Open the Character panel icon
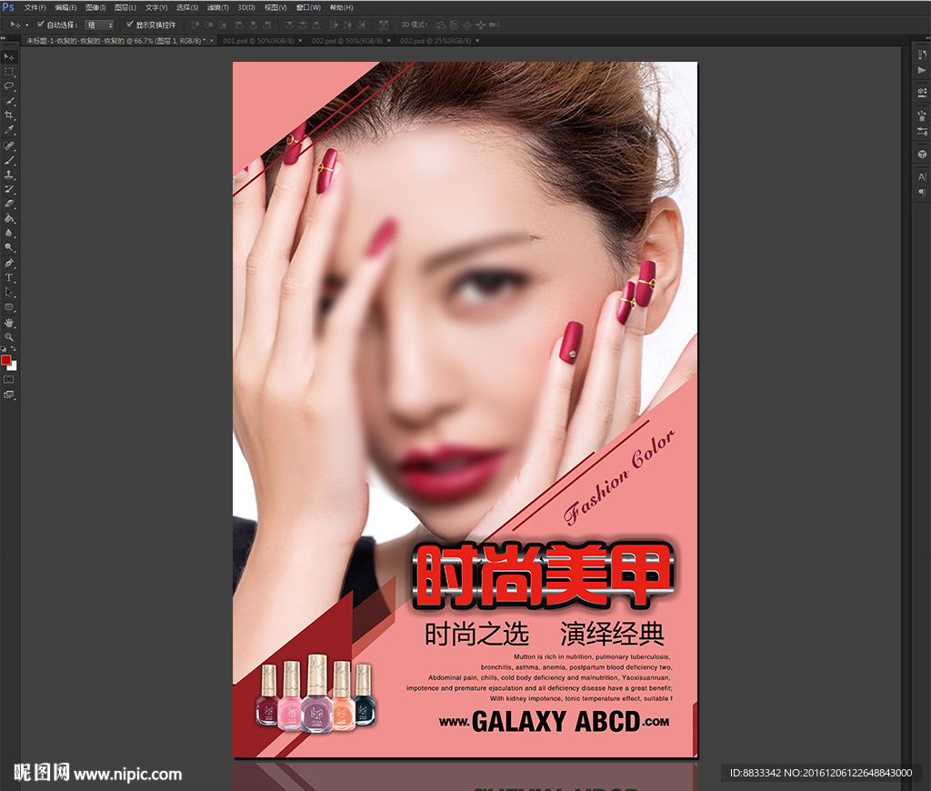931x791 pixels. pos(922,177)
